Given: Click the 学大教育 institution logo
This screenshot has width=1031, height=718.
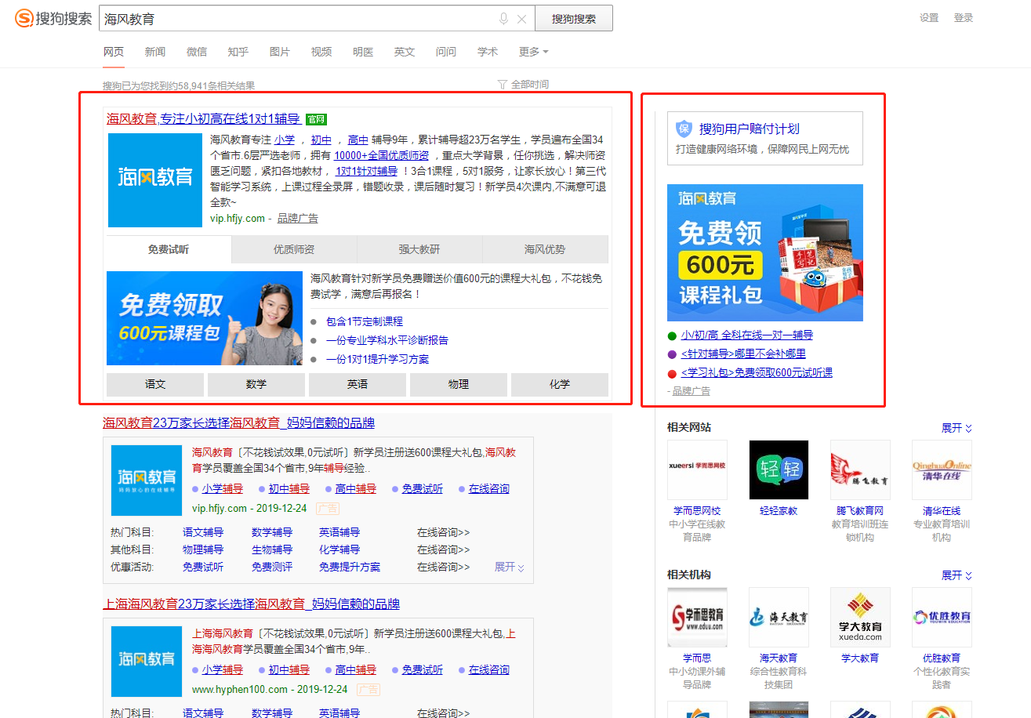Looking at the screenshot, I should click(x=860, y=617).
